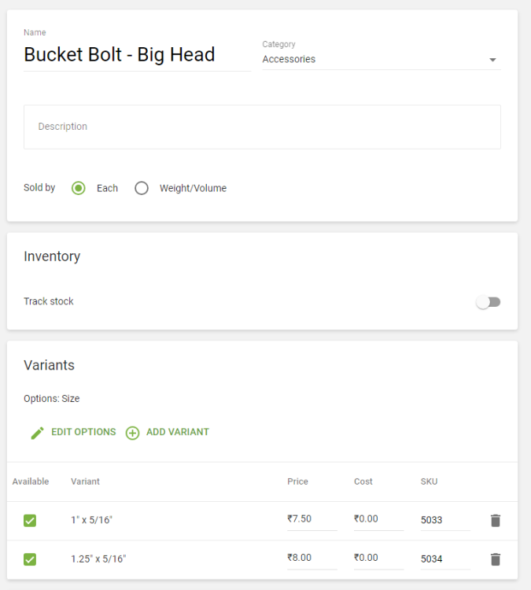Enable the Track stock toggle
This screenshot has height=590, width=531.
coord(489,302)
